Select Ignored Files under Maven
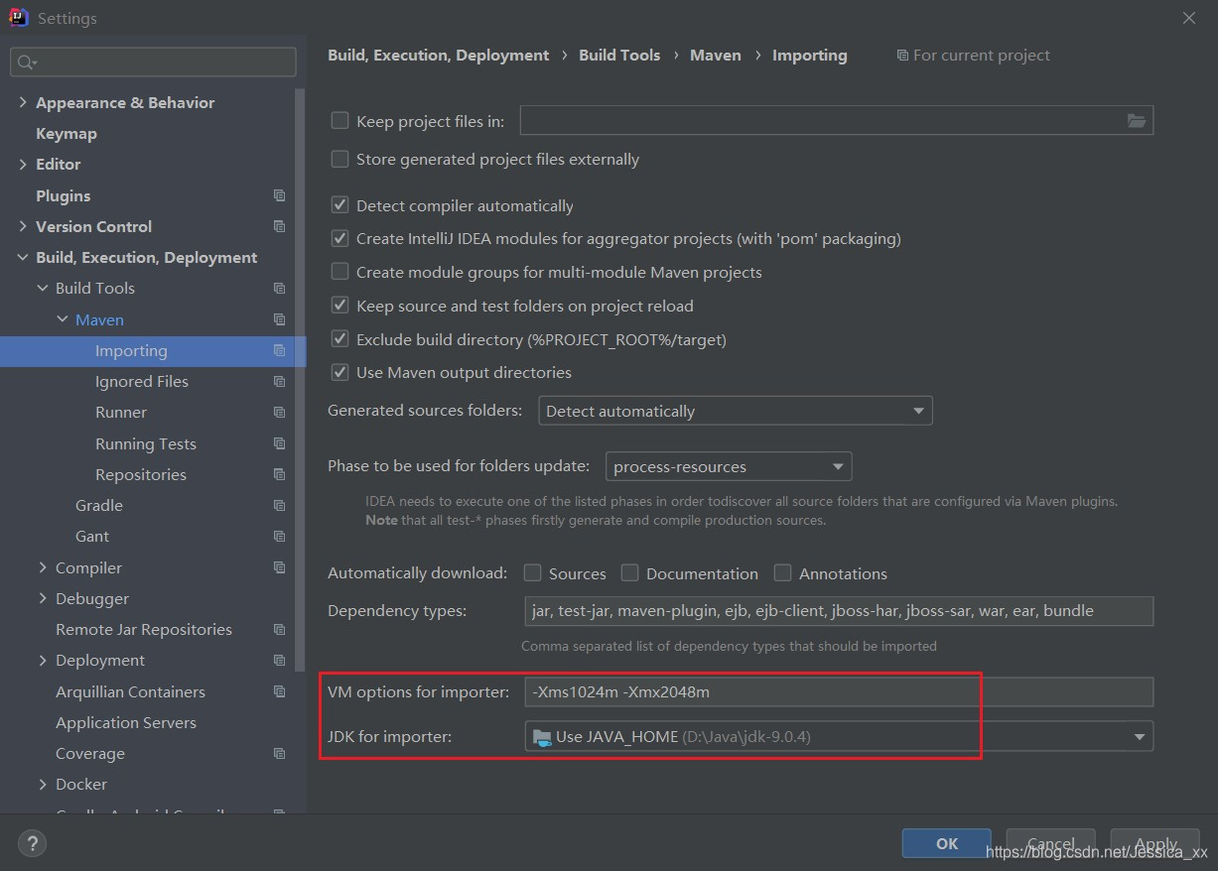This screenshot has width=1218, height=871. [142, 381]
